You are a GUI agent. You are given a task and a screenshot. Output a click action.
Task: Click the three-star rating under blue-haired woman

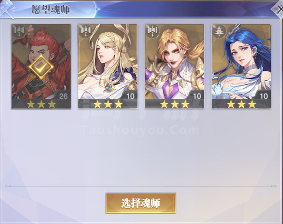pyautogui.click(x=242, y=104)
